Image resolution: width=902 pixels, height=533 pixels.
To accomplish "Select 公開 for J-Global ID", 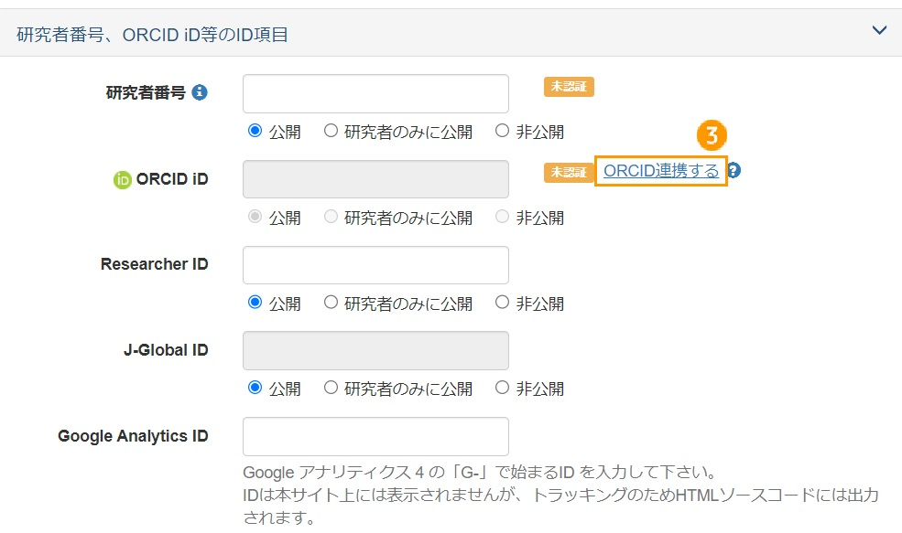I will coord(255,389).
